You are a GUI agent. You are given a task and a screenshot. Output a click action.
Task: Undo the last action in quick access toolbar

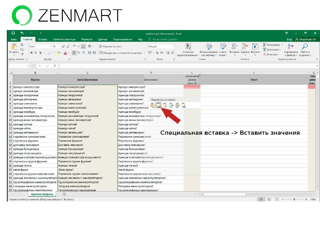22,33
